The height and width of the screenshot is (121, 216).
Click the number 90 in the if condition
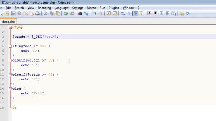[42, 46]
